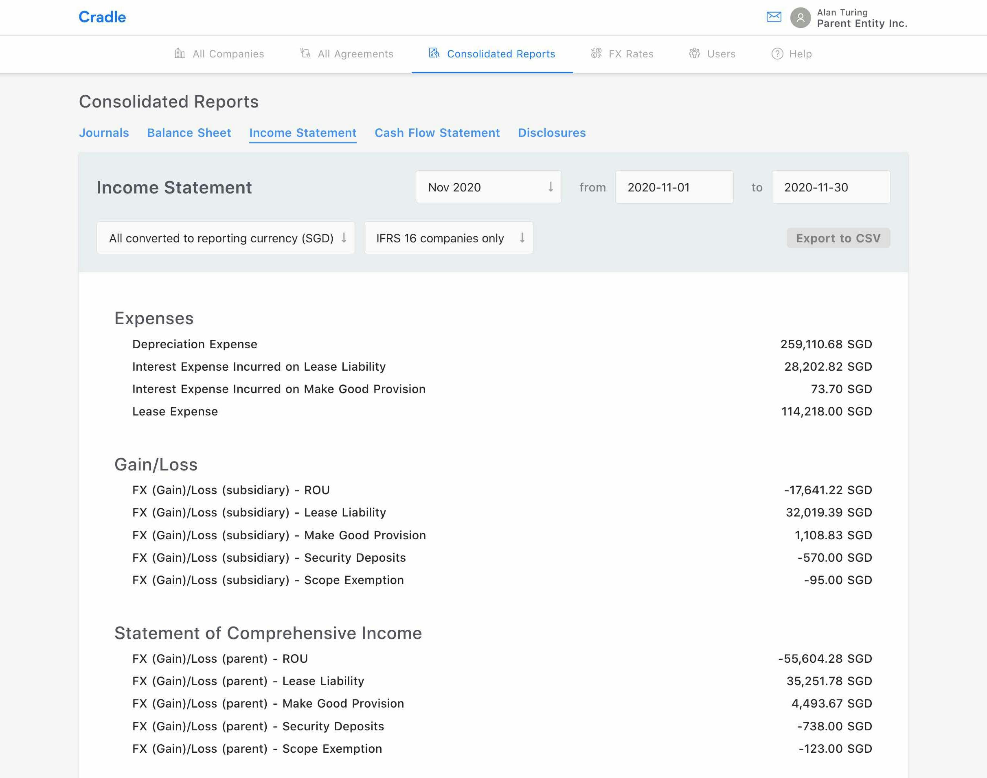Switch to the Balance Sheet tab
Viewport: 987px width, 778px height.
click(x=189, y=133)
